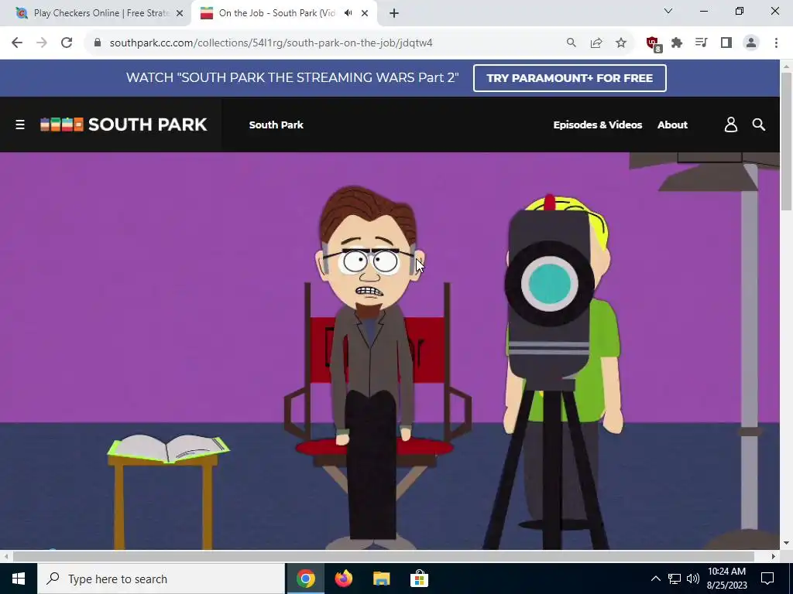Bookmark this tab with the star

pyautogui.click(x=620, y=43)
